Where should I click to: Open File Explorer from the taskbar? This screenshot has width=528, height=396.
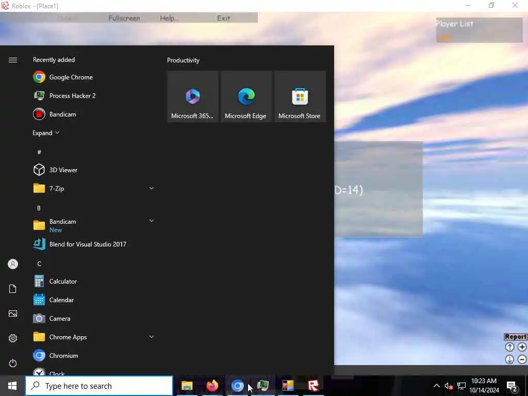point(187,386)
